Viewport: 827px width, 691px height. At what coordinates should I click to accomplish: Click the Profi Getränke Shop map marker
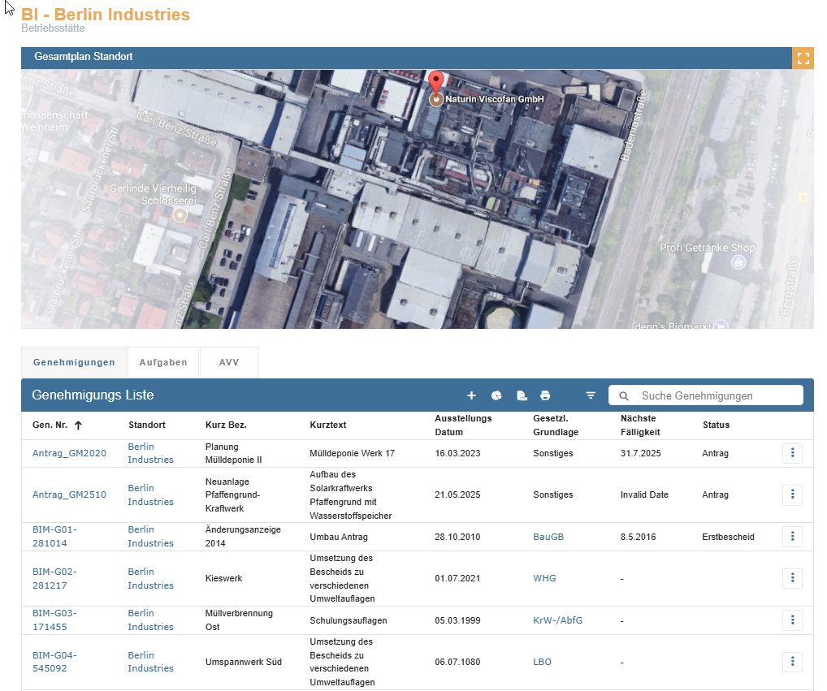pos(738,262)
